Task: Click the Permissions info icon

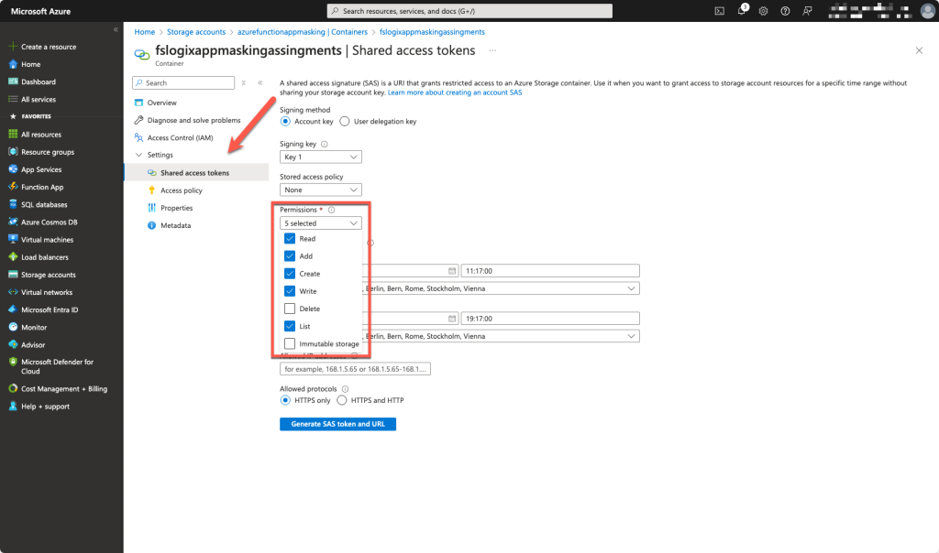Action: tap(331, 210)
